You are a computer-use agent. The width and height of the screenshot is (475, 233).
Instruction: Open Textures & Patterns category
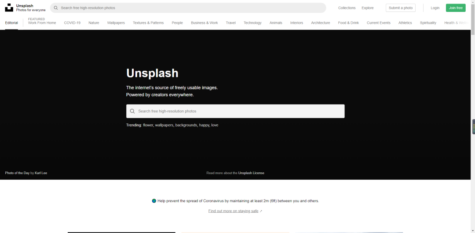click(x=148, y=23)
